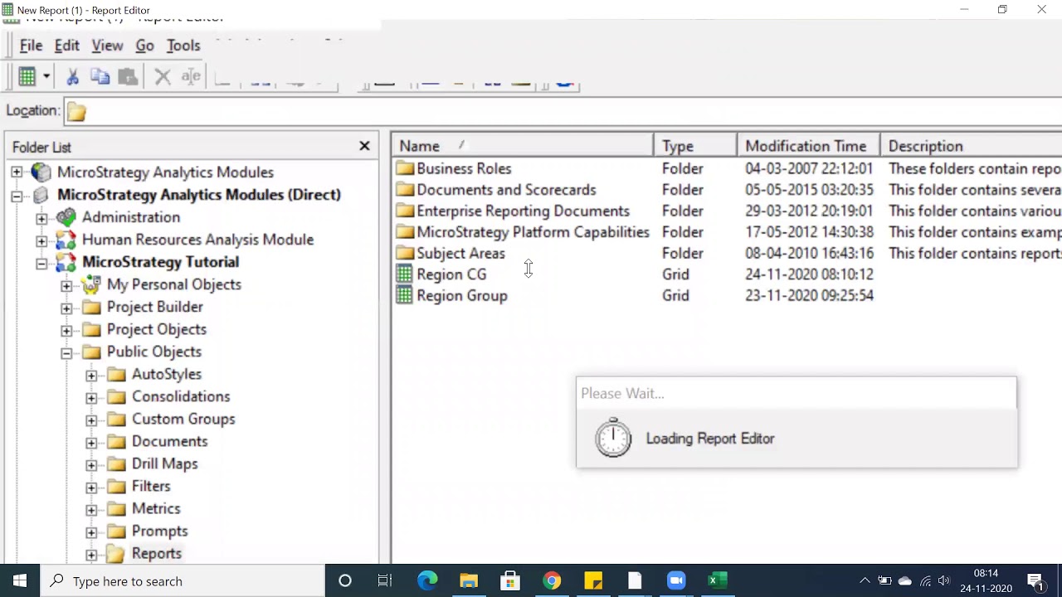Select Filters folder in tree
Viewport: 1062px width, 597px height.
click(x=151, y=486)
